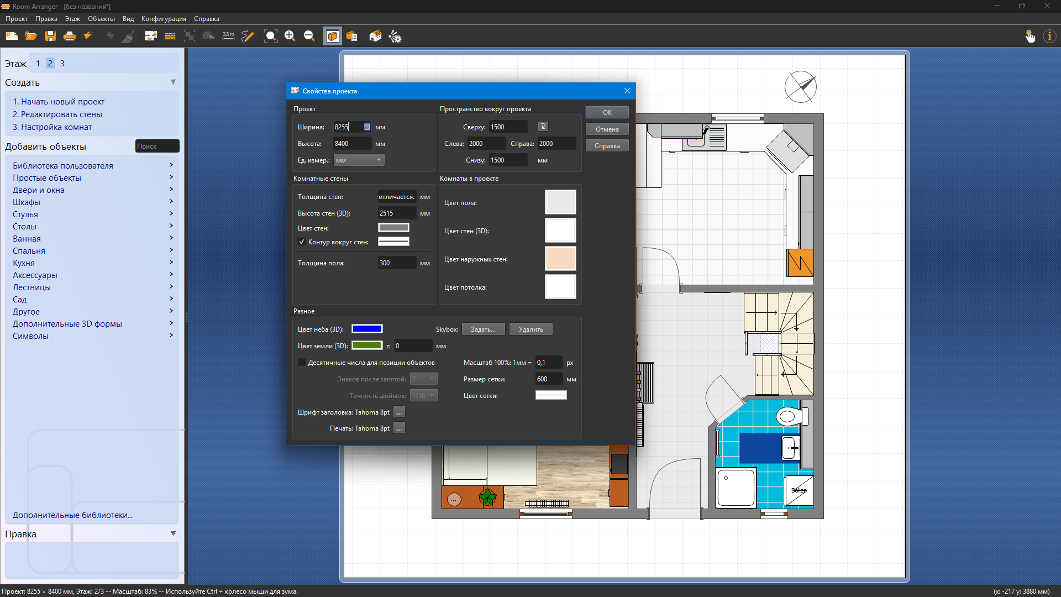Enable decimal numbers for object positions

click(302, 363)
